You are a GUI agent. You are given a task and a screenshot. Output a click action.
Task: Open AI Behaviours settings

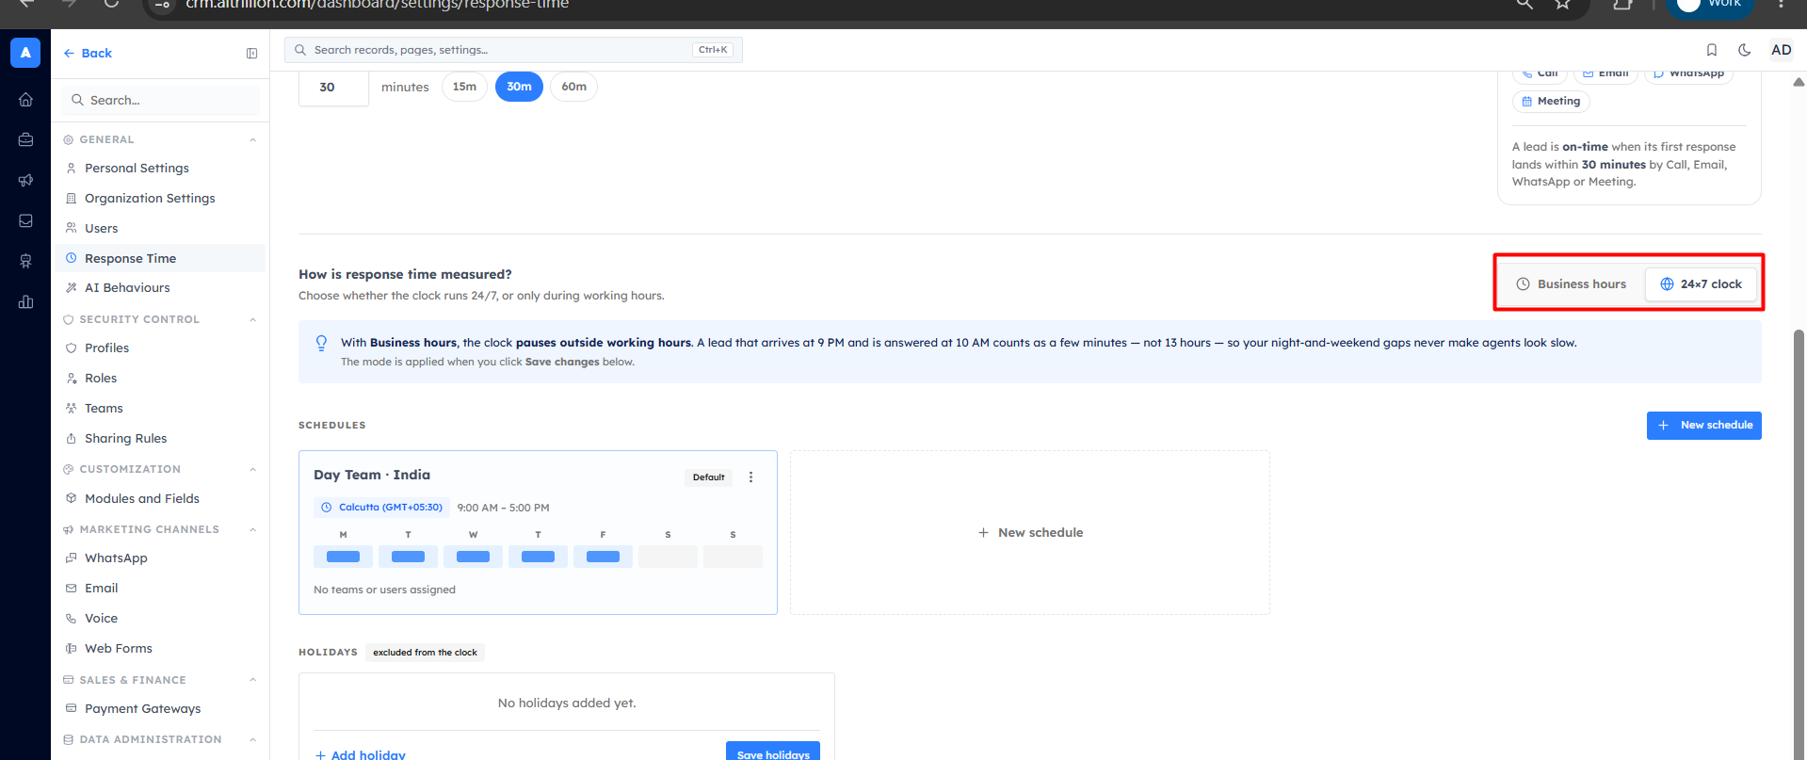click(x=160, y=288)
